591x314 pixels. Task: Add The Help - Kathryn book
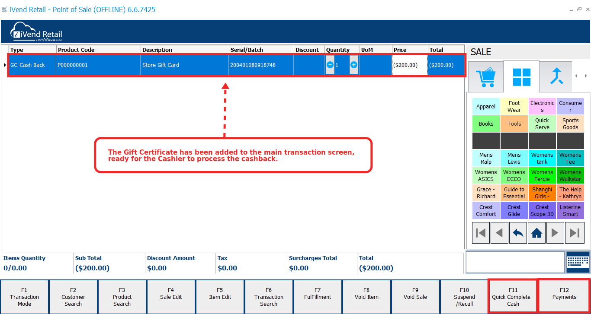570,193
